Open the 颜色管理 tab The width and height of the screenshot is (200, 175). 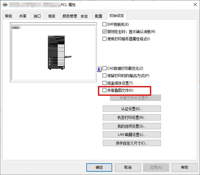[x=70, y=16]
